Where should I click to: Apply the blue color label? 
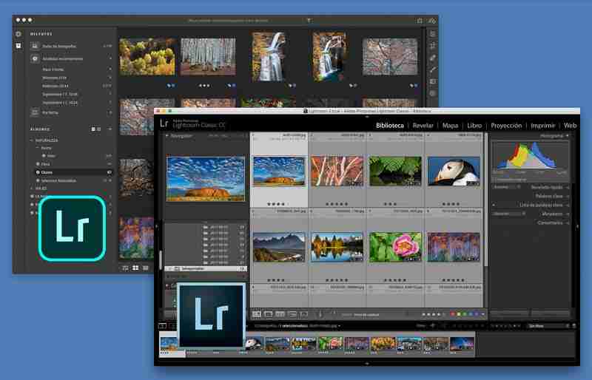(471, 314)
